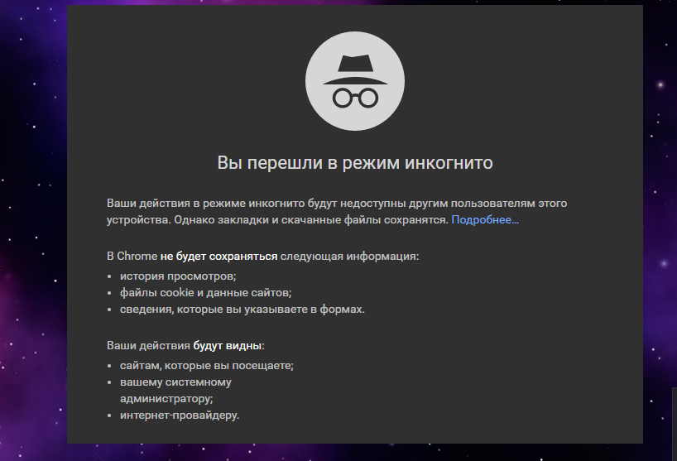Click the purple space background left of page
This screenshot has width=677, height=461.
(x=33, y=248)
